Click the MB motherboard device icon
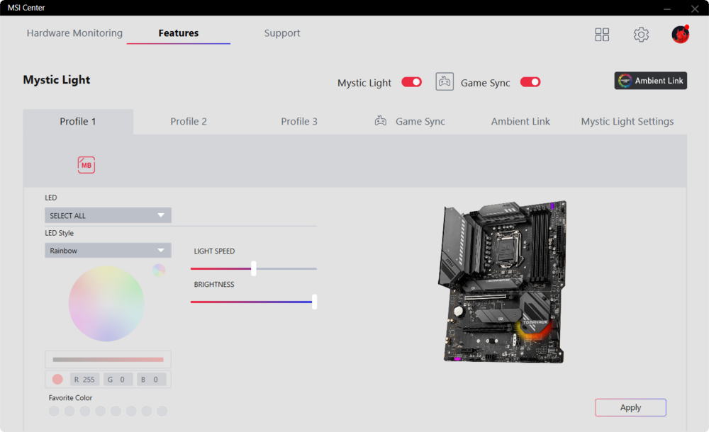The image size is (709, 432). point(86,165)
